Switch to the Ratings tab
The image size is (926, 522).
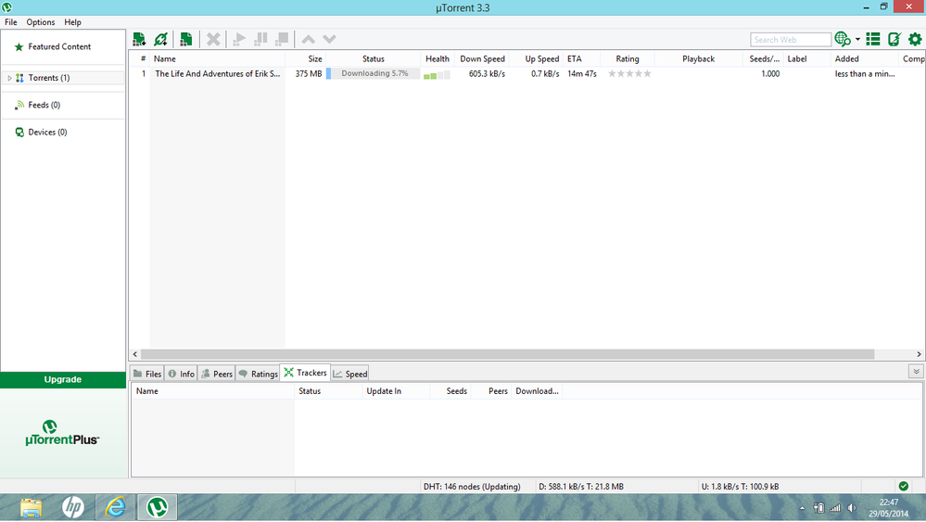pos(258,374)
